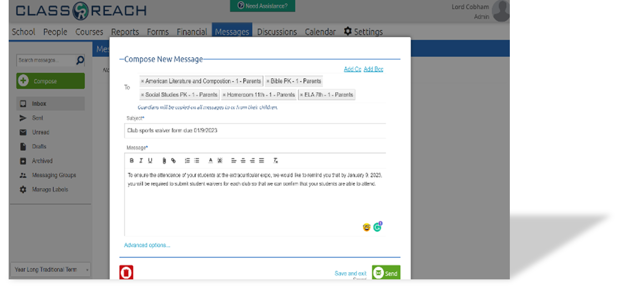Click Save and exit link
Screen dimensions: 620x288
coord(350,273)
